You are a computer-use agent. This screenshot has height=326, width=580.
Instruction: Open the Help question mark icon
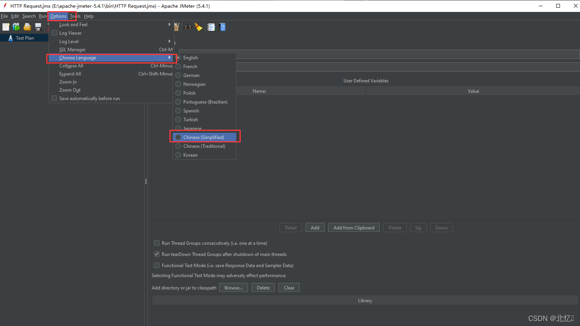222,27
